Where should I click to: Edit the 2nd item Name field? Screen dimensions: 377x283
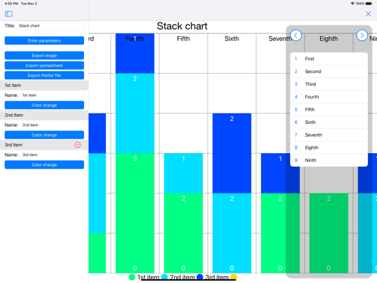[x=52, y=125]
